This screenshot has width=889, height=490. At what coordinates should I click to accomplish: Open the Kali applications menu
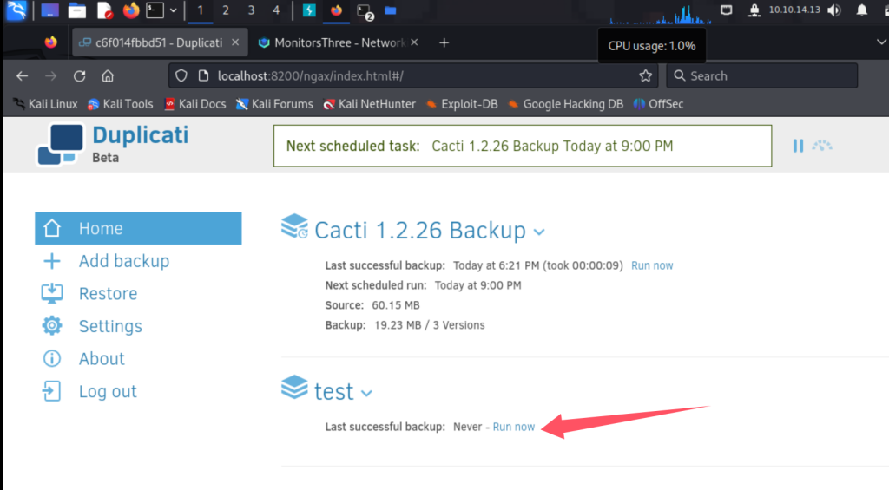tap(16, 10)
